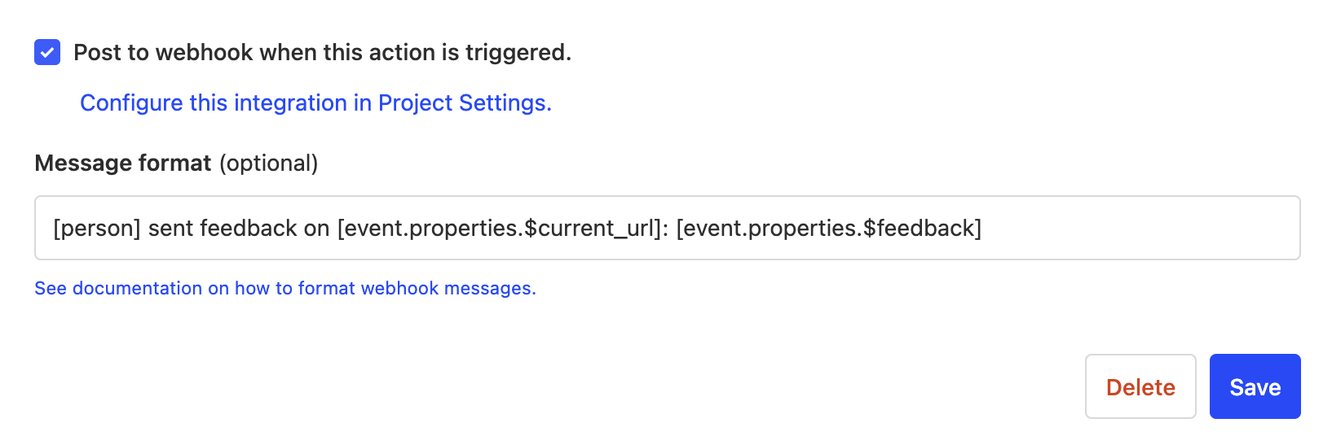Click the 'Post to webhook when this action is triggered' label
This screenshot has width=1332, height=436.
click(x=322, y=53)
